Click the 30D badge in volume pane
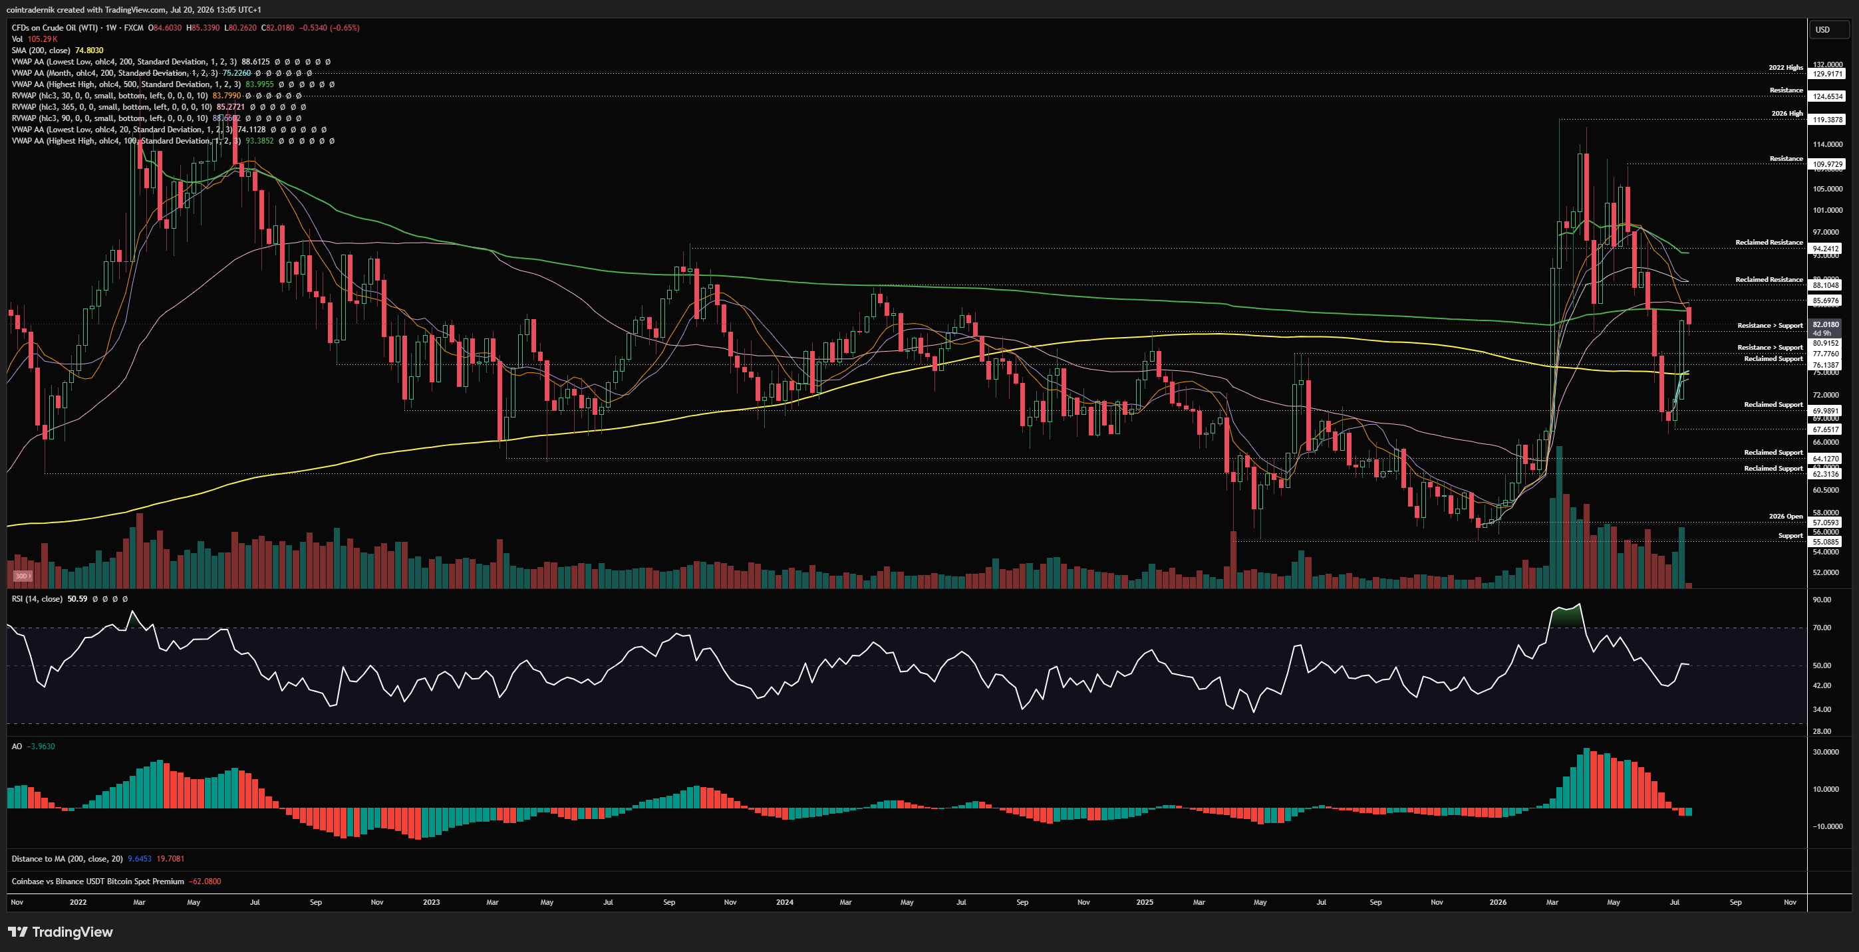 coord(23,576)
